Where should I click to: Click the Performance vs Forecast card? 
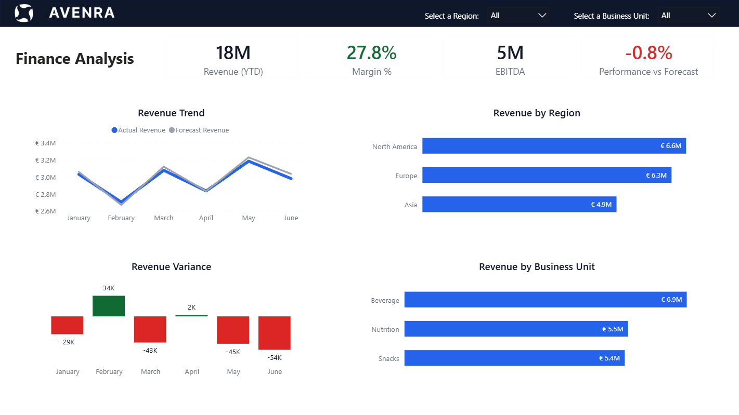pos(648,58)
